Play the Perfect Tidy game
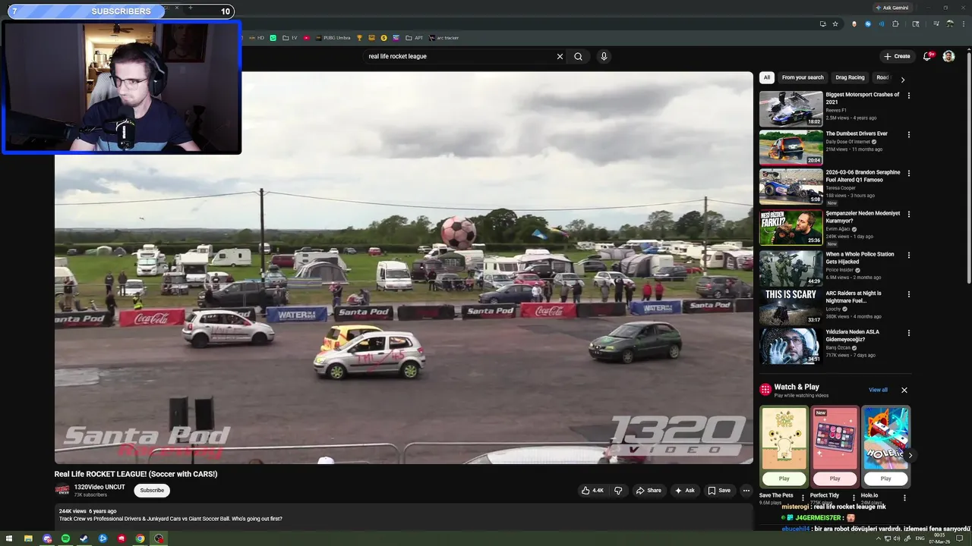This screenshot has height=546, width=972. click(835, 479)
